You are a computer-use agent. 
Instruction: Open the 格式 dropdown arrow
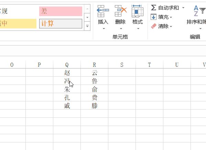tap(138, 28)
